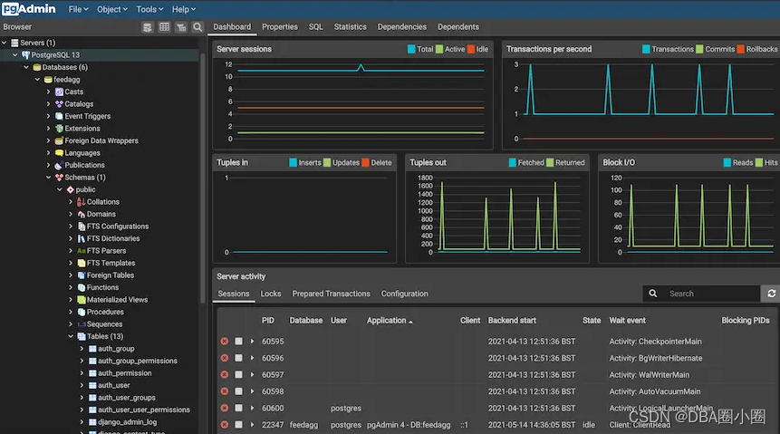Select the auth_user_user_permissions table
Screen dimensions: 780x434
coord(144,410)
